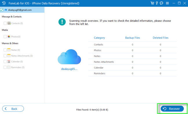
Task: Click the teal exclamation info icon
Action: tap(62, 22)
